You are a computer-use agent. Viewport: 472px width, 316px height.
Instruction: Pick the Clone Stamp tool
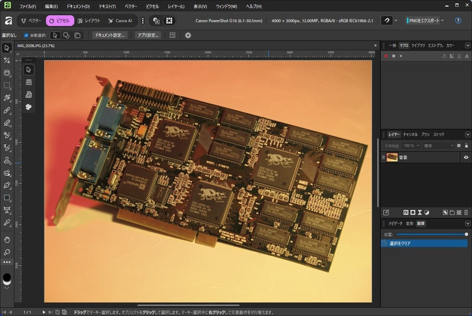pos(7,161)
